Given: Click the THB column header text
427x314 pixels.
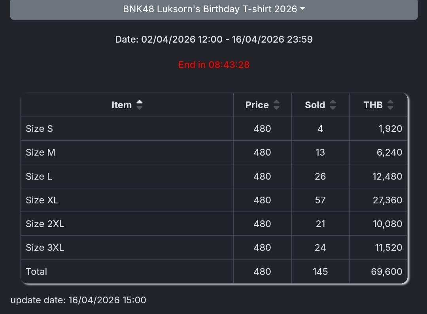Looking at the screenshot, I should click(373, 105).
